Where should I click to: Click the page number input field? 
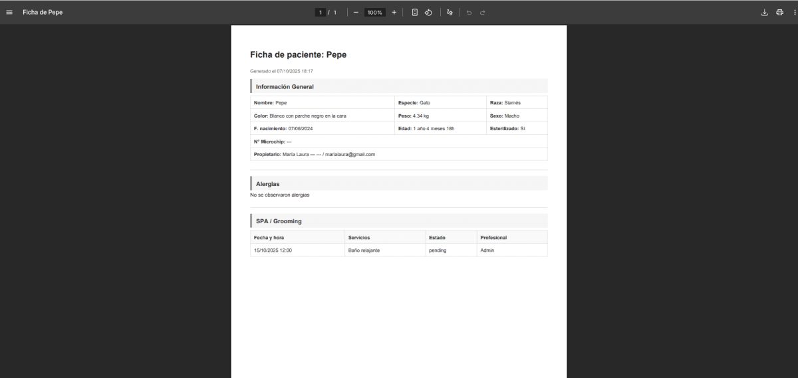(321, 12)
